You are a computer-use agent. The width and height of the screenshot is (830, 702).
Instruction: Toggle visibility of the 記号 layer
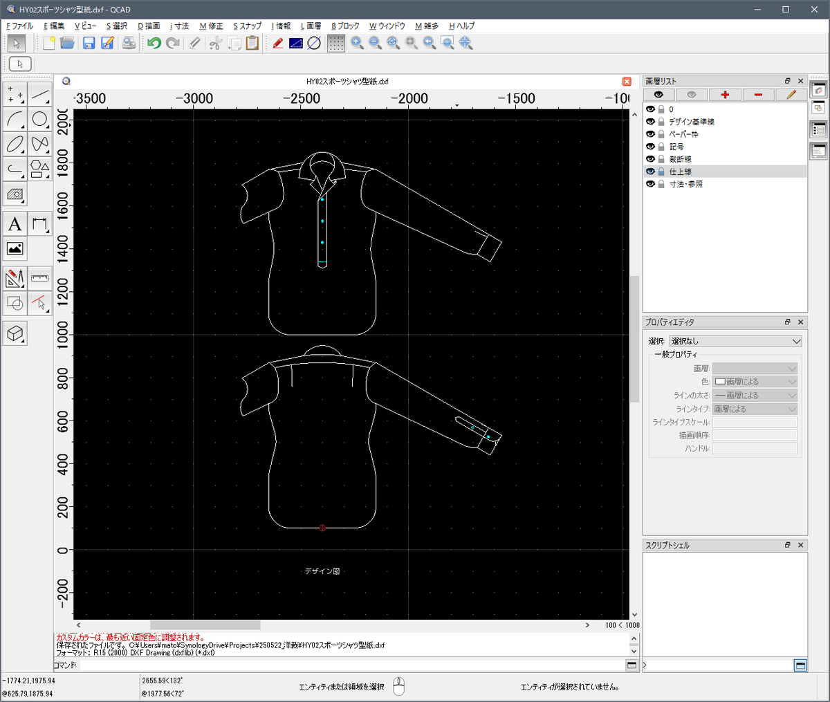click(650, 147)
